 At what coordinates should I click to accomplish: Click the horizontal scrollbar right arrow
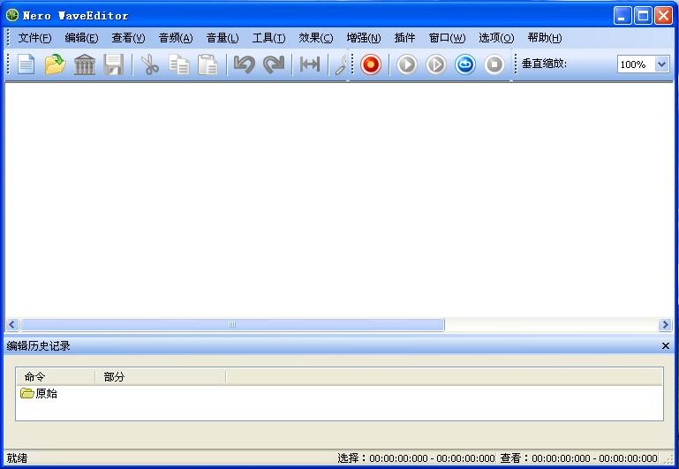(x=665, y=324)
